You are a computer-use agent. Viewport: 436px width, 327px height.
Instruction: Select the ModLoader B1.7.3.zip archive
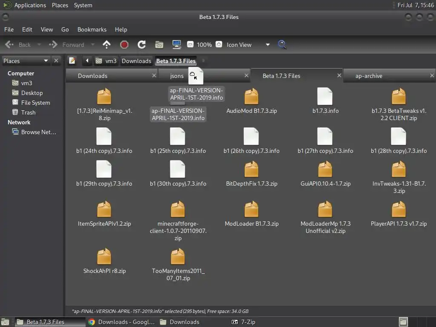[251, 214]
